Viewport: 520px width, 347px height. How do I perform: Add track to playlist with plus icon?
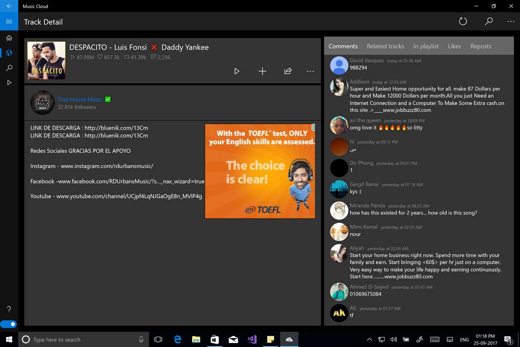tap(262, 71)
